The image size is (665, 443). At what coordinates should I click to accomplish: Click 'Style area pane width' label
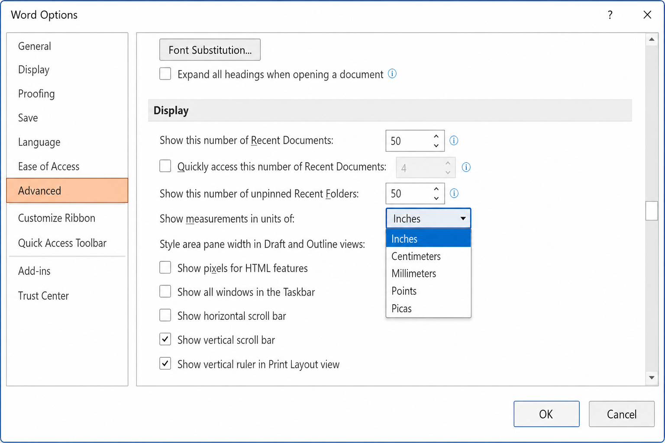tap(262, 244)
